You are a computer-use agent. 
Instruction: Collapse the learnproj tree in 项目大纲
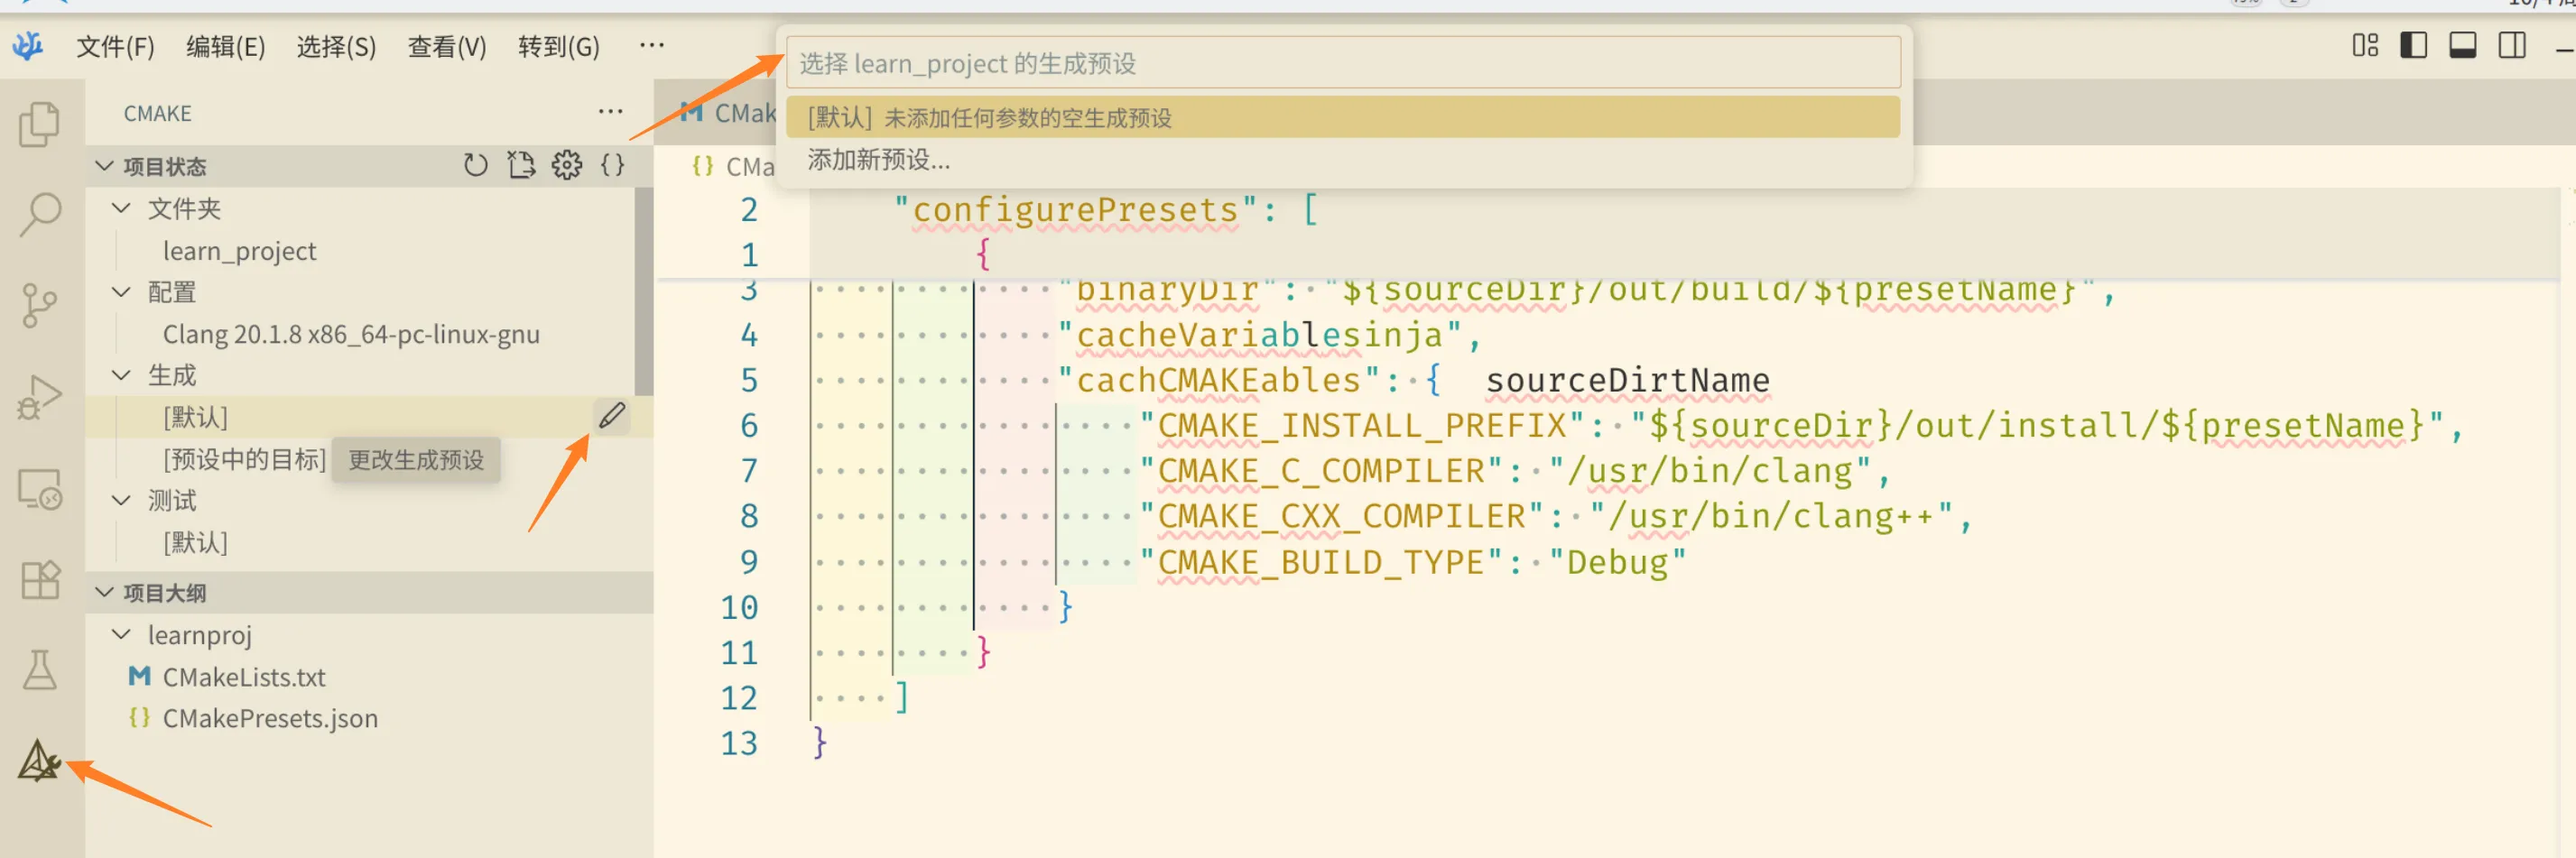[122, 634]
